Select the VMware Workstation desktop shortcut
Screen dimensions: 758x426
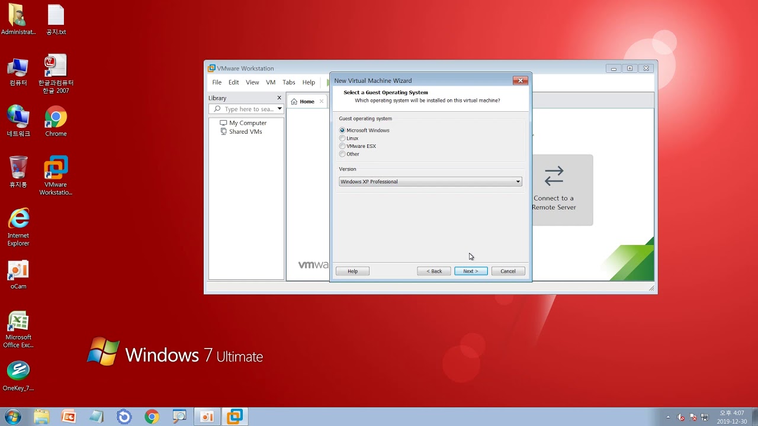tap(56, 176)
